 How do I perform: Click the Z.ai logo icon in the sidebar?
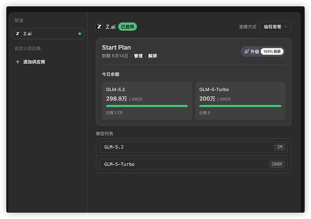coord(18,33)
